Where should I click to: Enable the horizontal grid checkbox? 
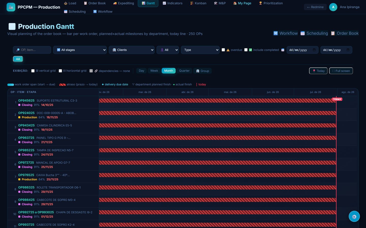pyautogui.click(x=60, y=71)
